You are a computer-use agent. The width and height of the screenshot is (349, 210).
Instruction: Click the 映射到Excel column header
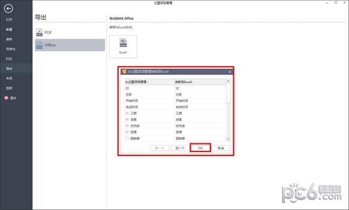pyautogui.click(x=200, y=82)
